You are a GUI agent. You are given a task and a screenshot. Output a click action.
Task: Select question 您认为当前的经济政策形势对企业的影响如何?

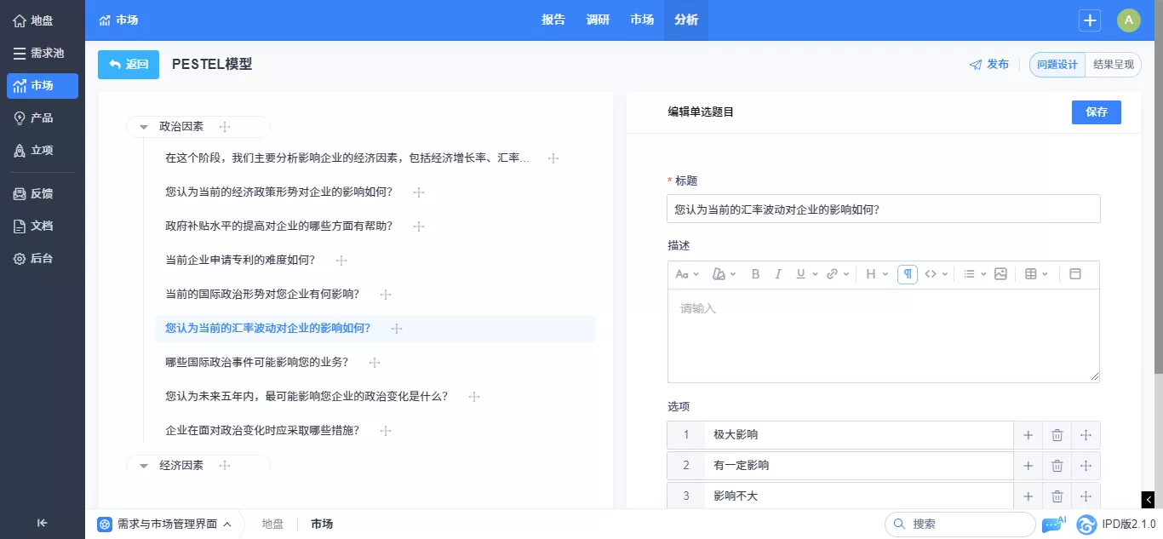pos(279,192)
